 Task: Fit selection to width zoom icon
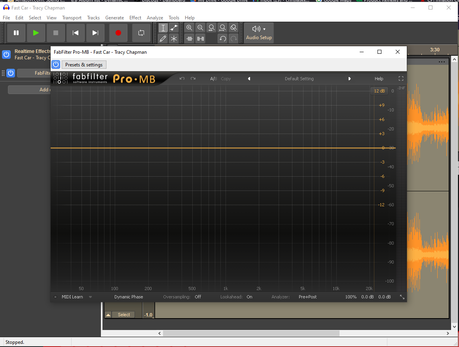[211, 28]
